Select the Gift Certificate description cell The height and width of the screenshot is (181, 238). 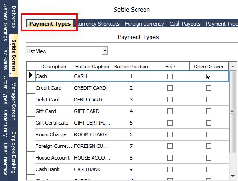54,123
